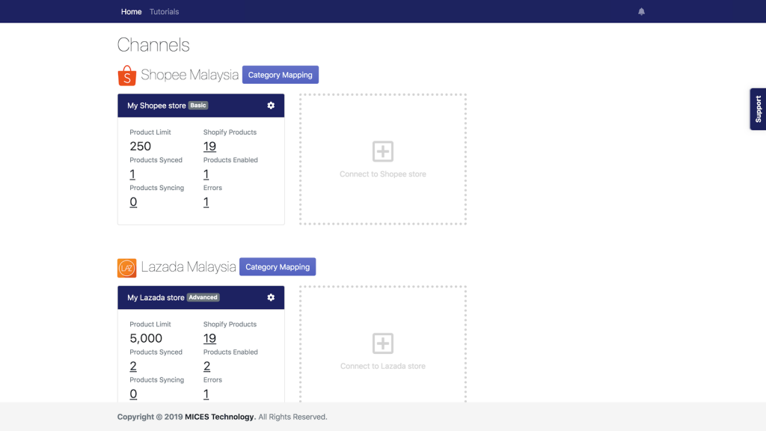Go to the Tutorials page
Image resolution: width=766 pixels, height=431 pixels.
pos(164,12)
